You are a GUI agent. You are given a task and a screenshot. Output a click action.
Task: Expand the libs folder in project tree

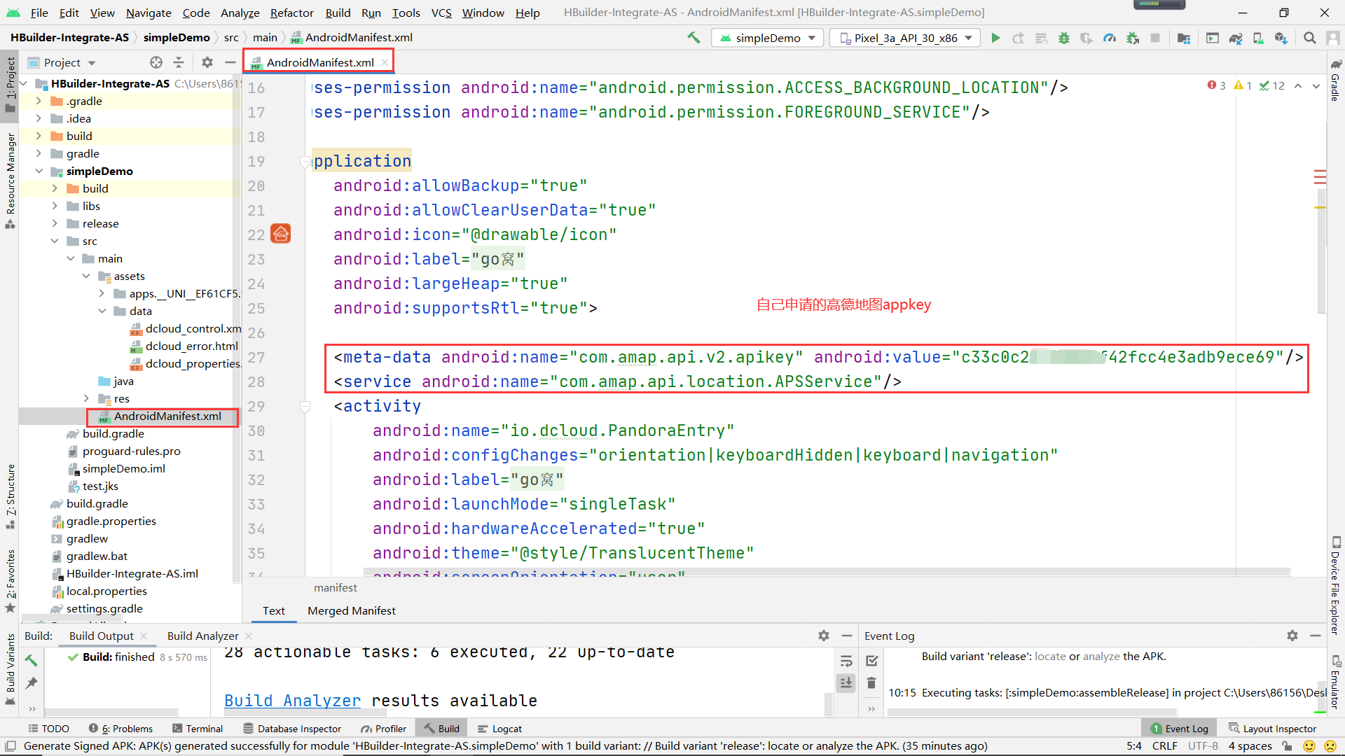coord(55,206)
